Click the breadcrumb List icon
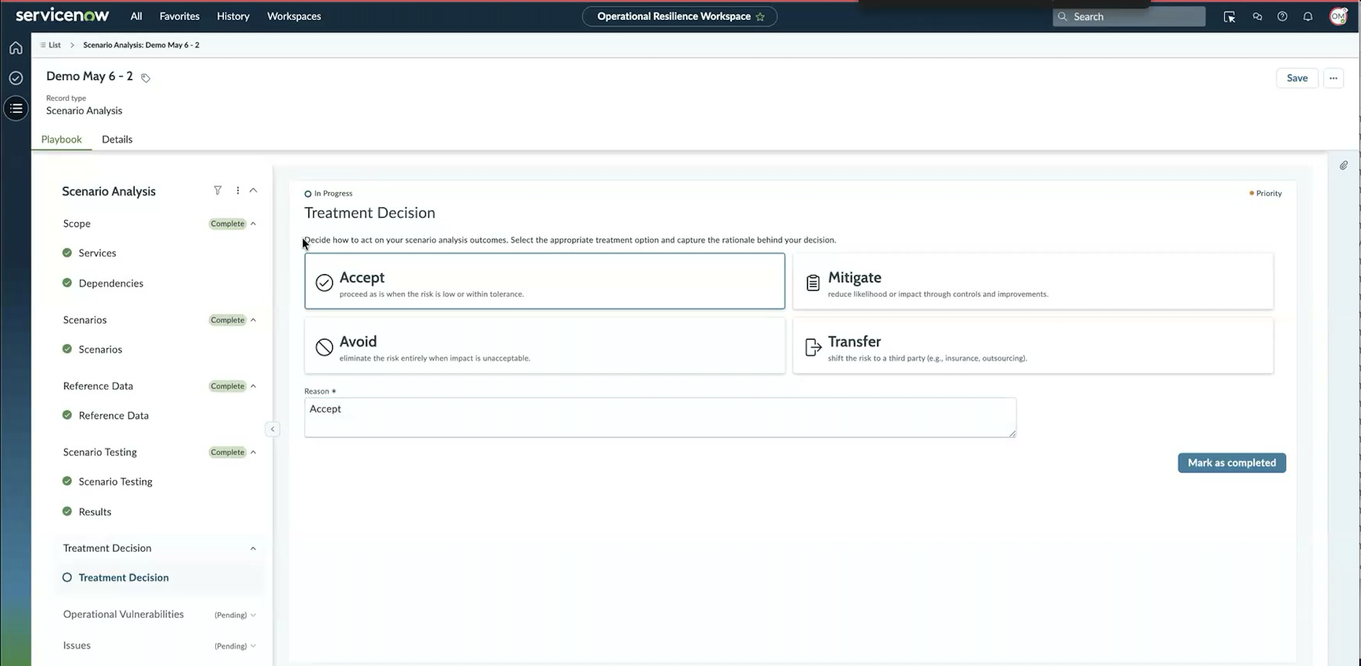The height and width of the screenshot is (666, 1361). (x=43, y=45)
